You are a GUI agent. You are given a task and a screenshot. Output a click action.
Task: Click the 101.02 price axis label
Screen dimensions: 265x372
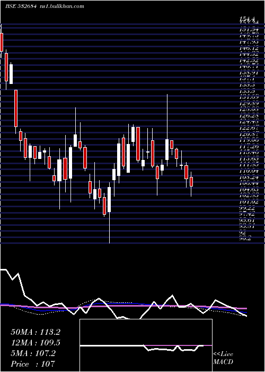click(248, 202)
